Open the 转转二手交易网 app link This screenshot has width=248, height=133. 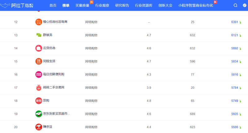[54, 87]
